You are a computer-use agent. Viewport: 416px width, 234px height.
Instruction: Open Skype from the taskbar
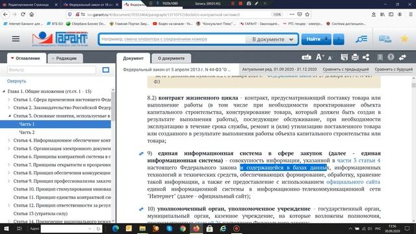click(169, 229)
